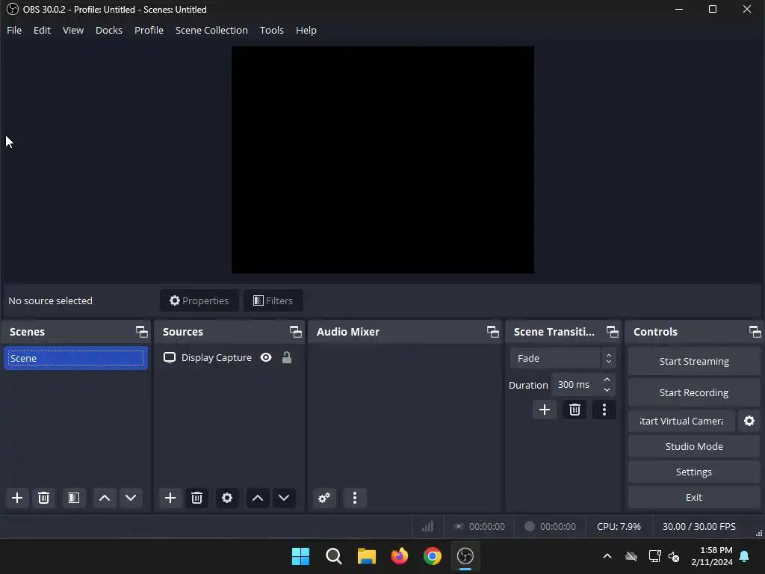The height and width of the screenshot is (574, 765).
Task: Open notification bell in system tray
Action: (x=745, y=556)
